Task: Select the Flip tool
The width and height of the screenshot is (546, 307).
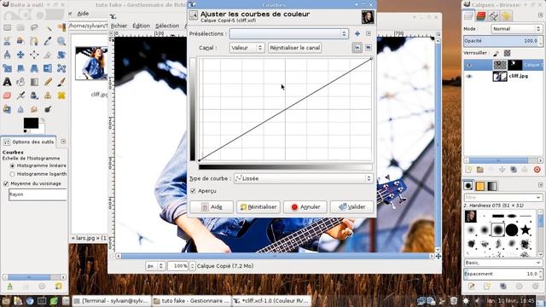Action: (48, 68)
